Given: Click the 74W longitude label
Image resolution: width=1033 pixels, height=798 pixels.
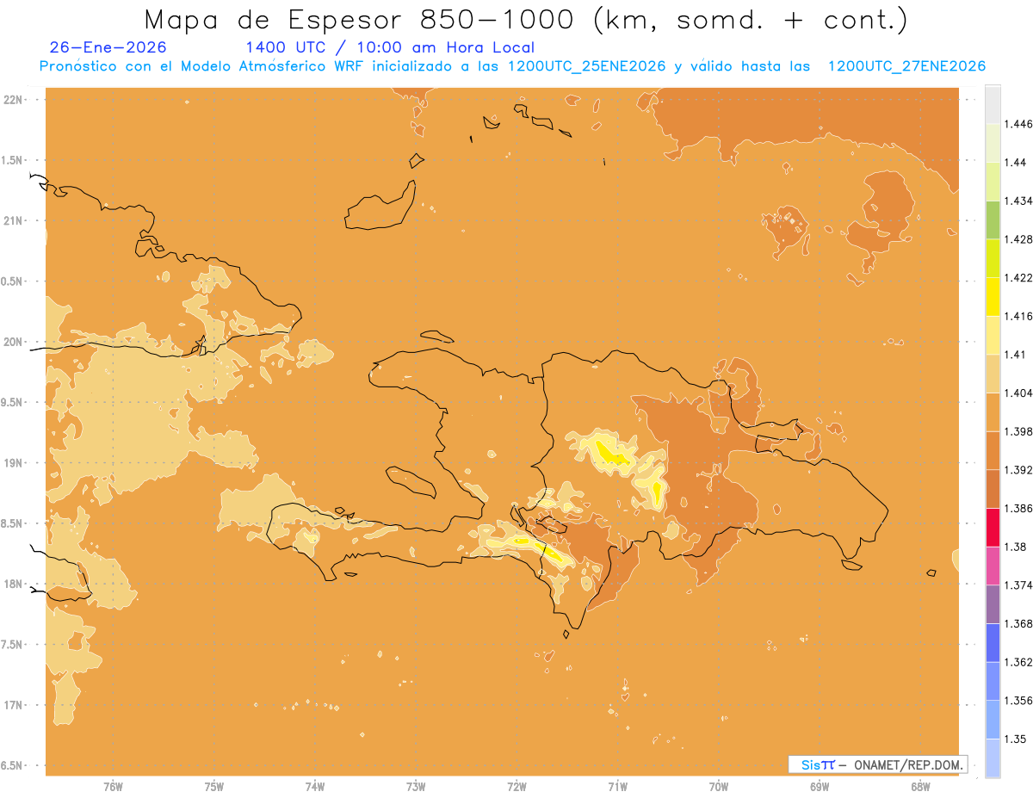Looking at the screenshot, I should (x=314, y=786).
